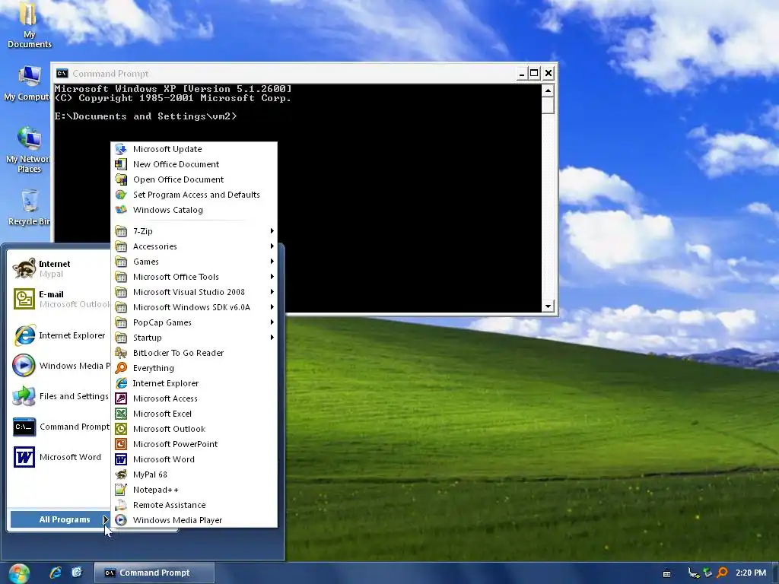The image size is (779, 584).
Task: Click on-screen keyboard tray icon
Action: coord(666,573)
